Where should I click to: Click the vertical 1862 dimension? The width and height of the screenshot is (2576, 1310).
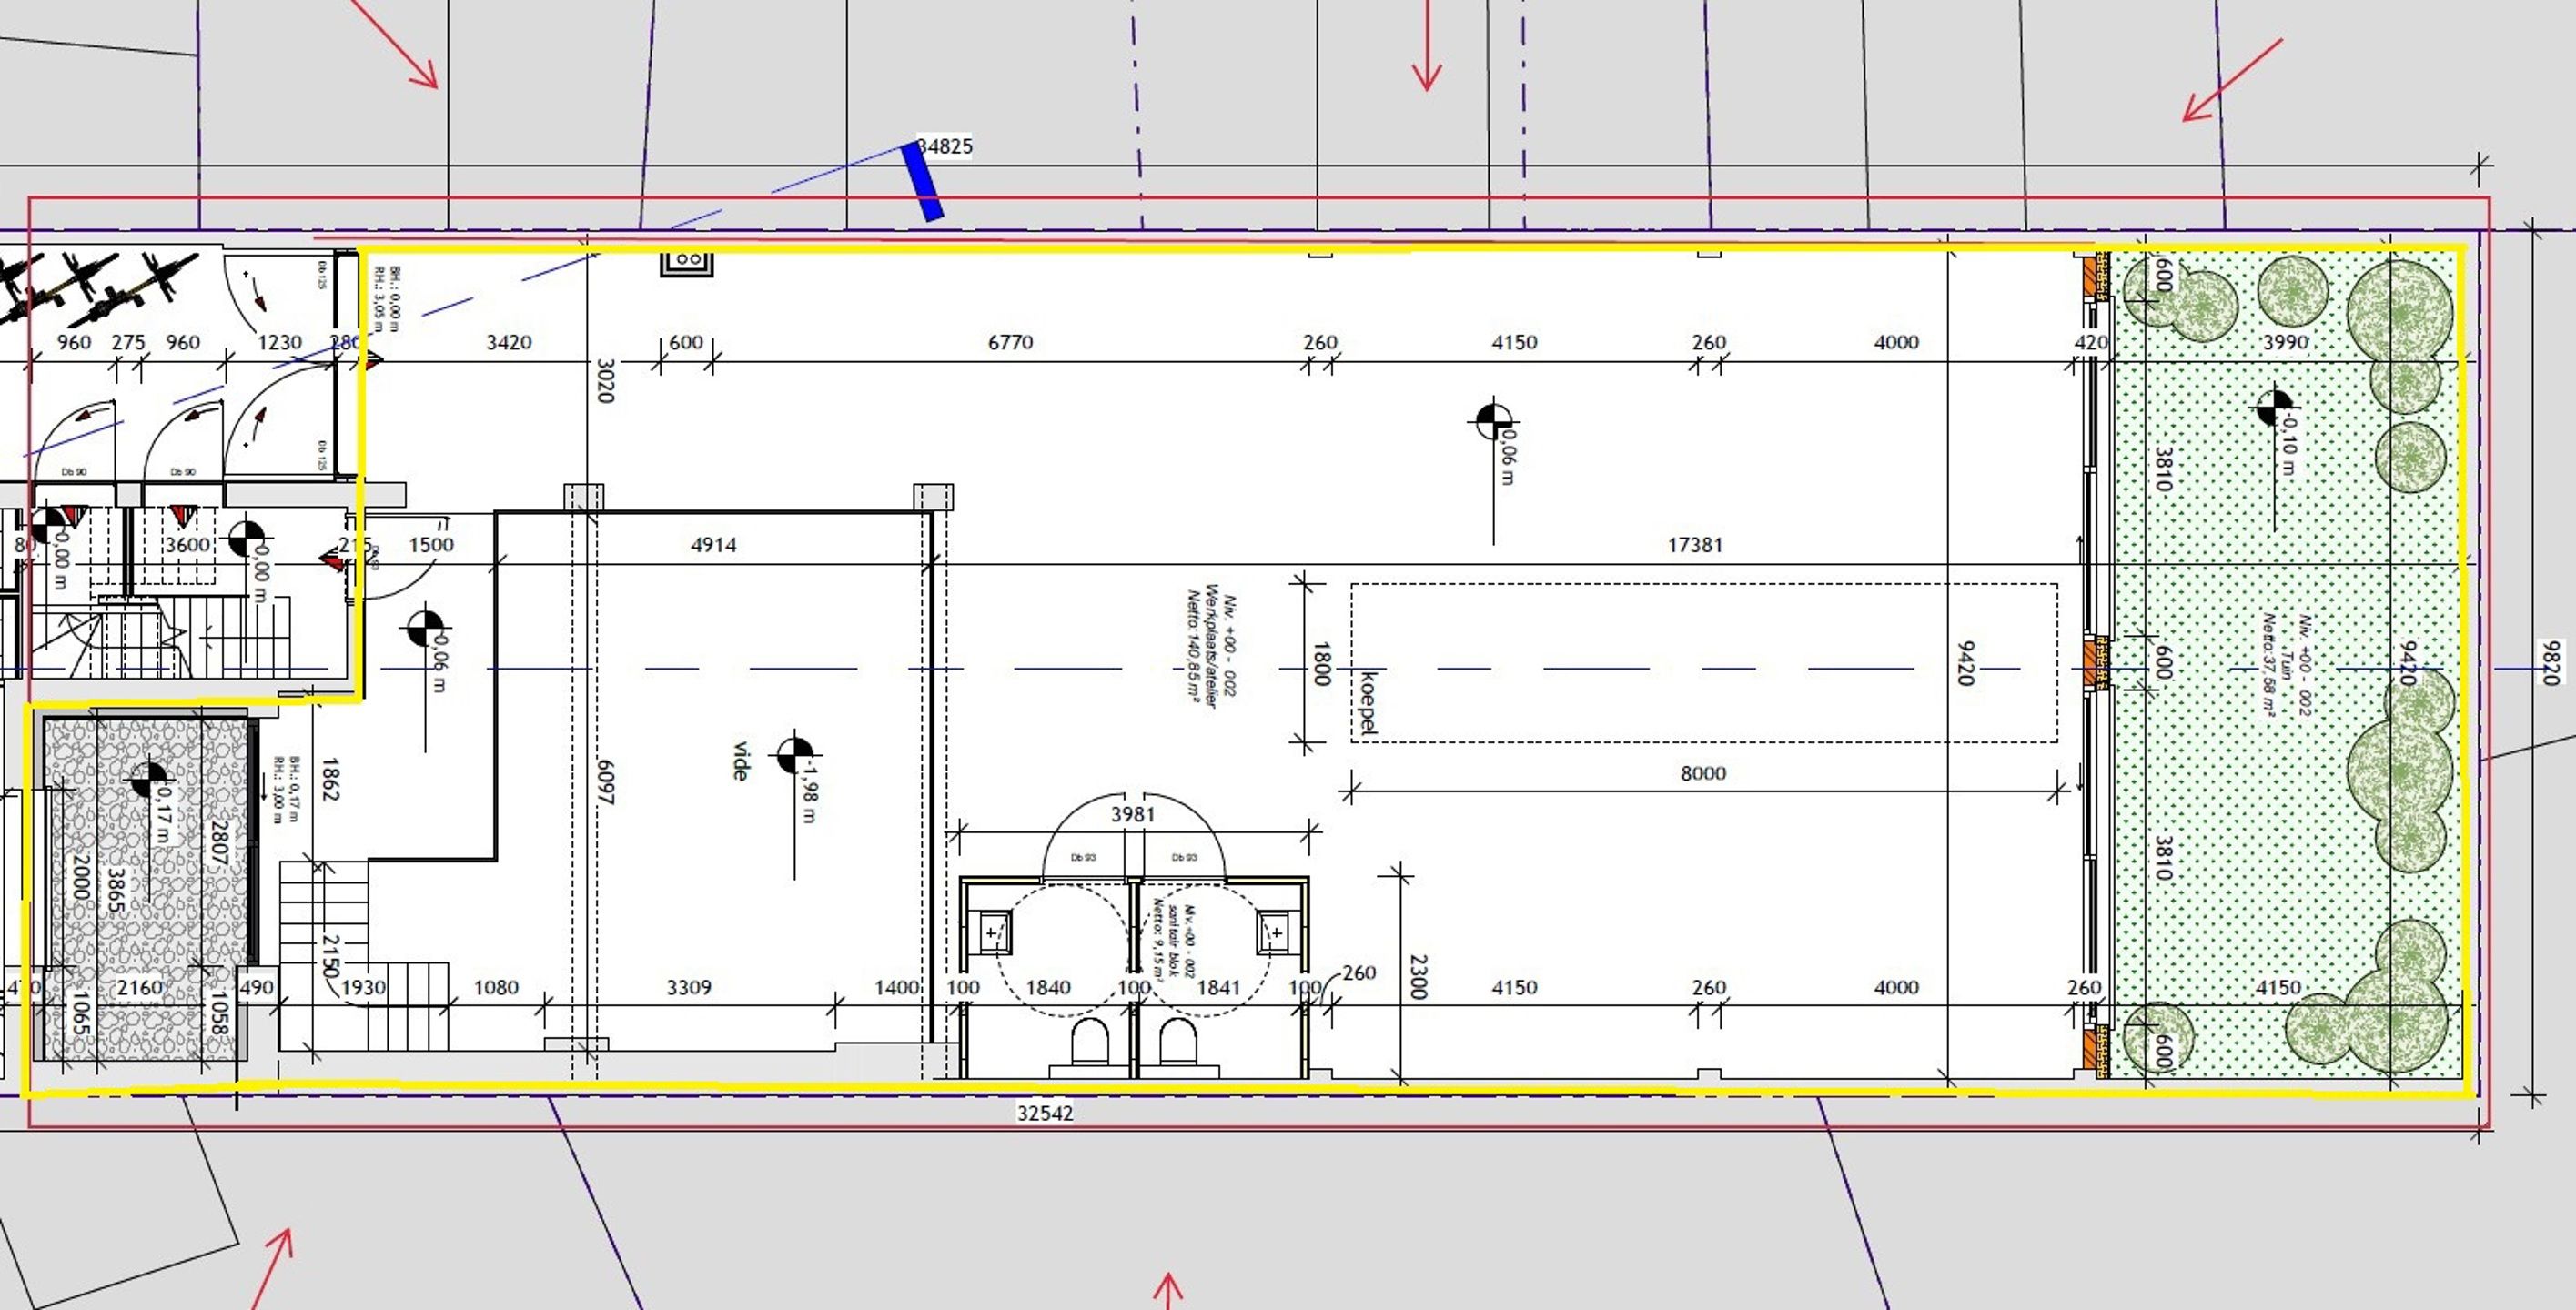click(331, 780)
